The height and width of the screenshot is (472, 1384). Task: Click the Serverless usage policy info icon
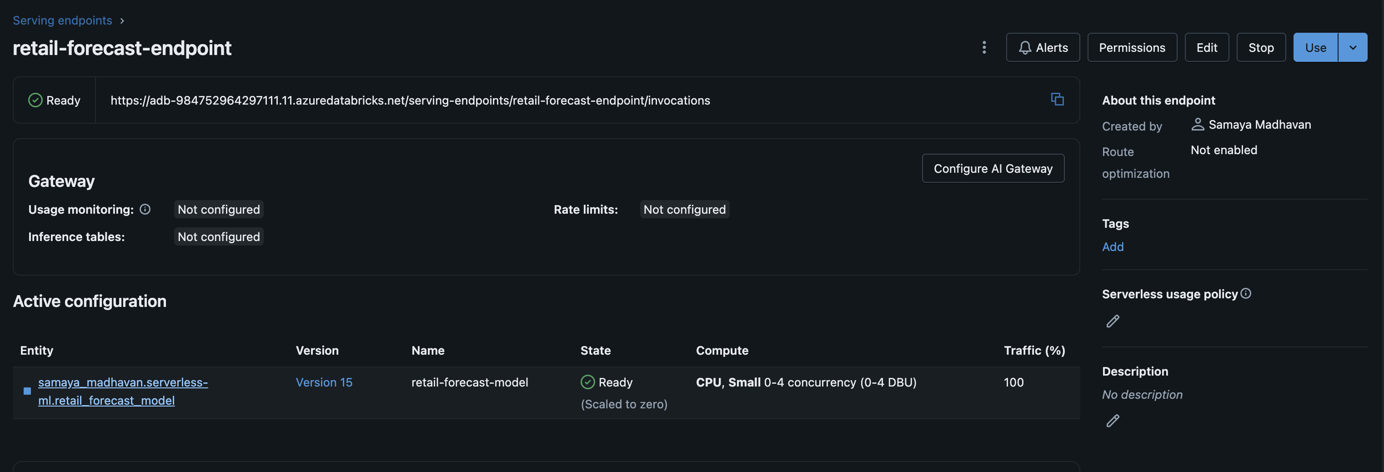pyautogui.click(x=1246, y=293)
